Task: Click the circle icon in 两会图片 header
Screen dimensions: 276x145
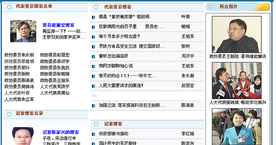Action: point(211,7)
